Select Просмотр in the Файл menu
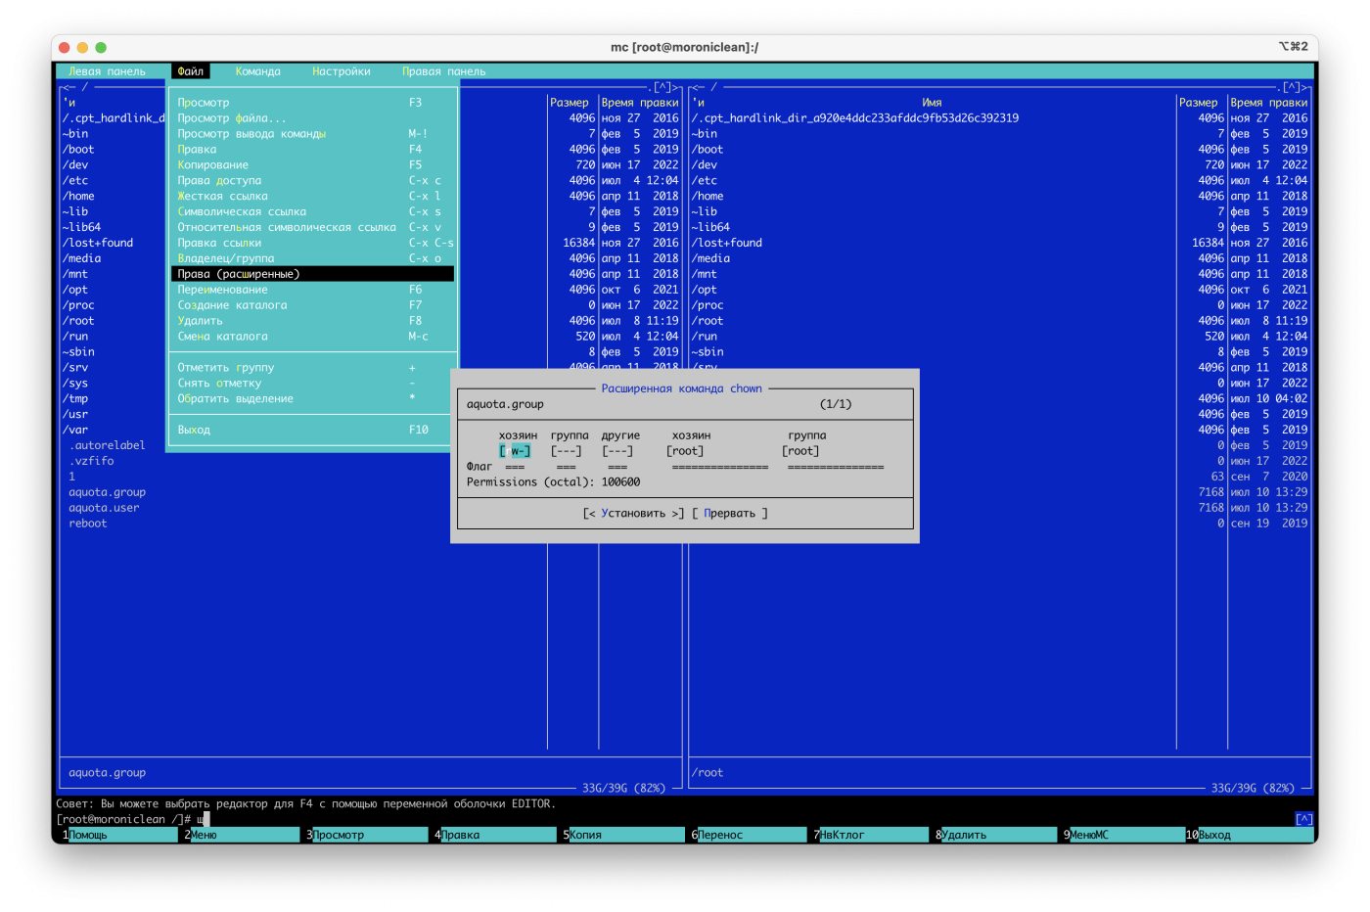Viewport: 1370px width, 912px height. 313,103
